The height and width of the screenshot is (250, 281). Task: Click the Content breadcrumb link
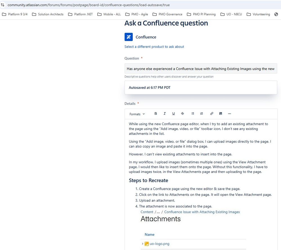pos(147,212)
